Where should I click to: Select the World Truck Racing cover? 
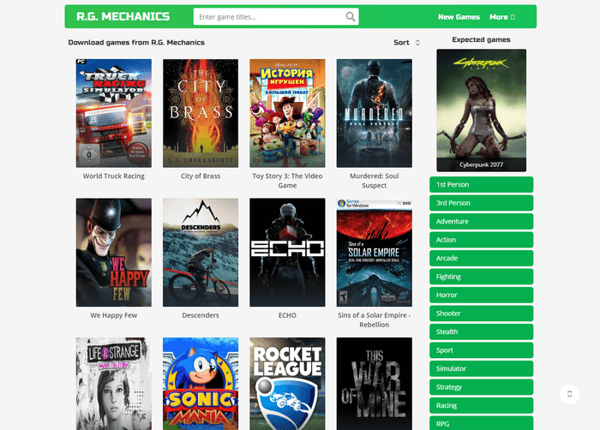(114, 113)
